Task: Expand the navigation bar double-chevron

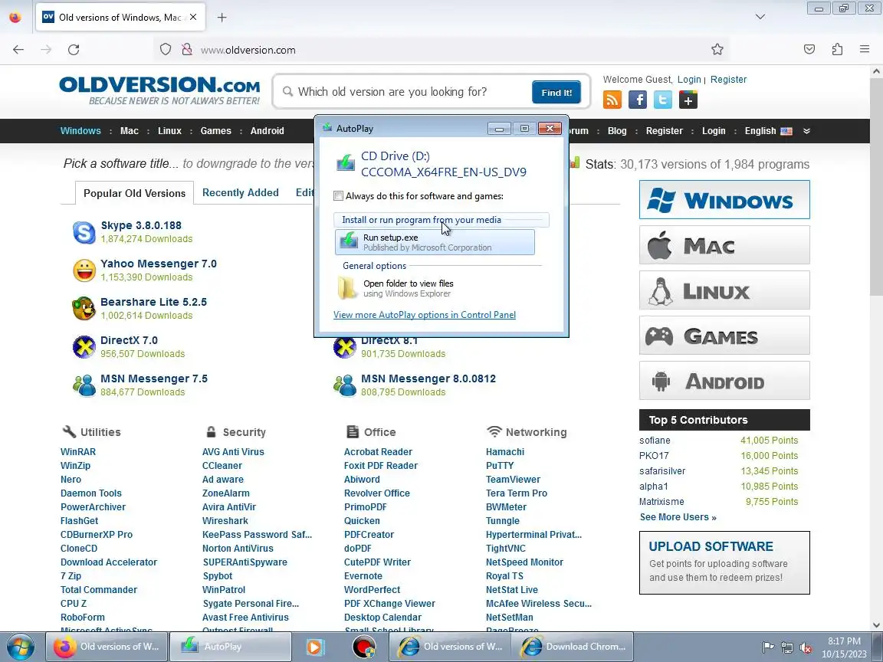Action: tap(806, 130)
